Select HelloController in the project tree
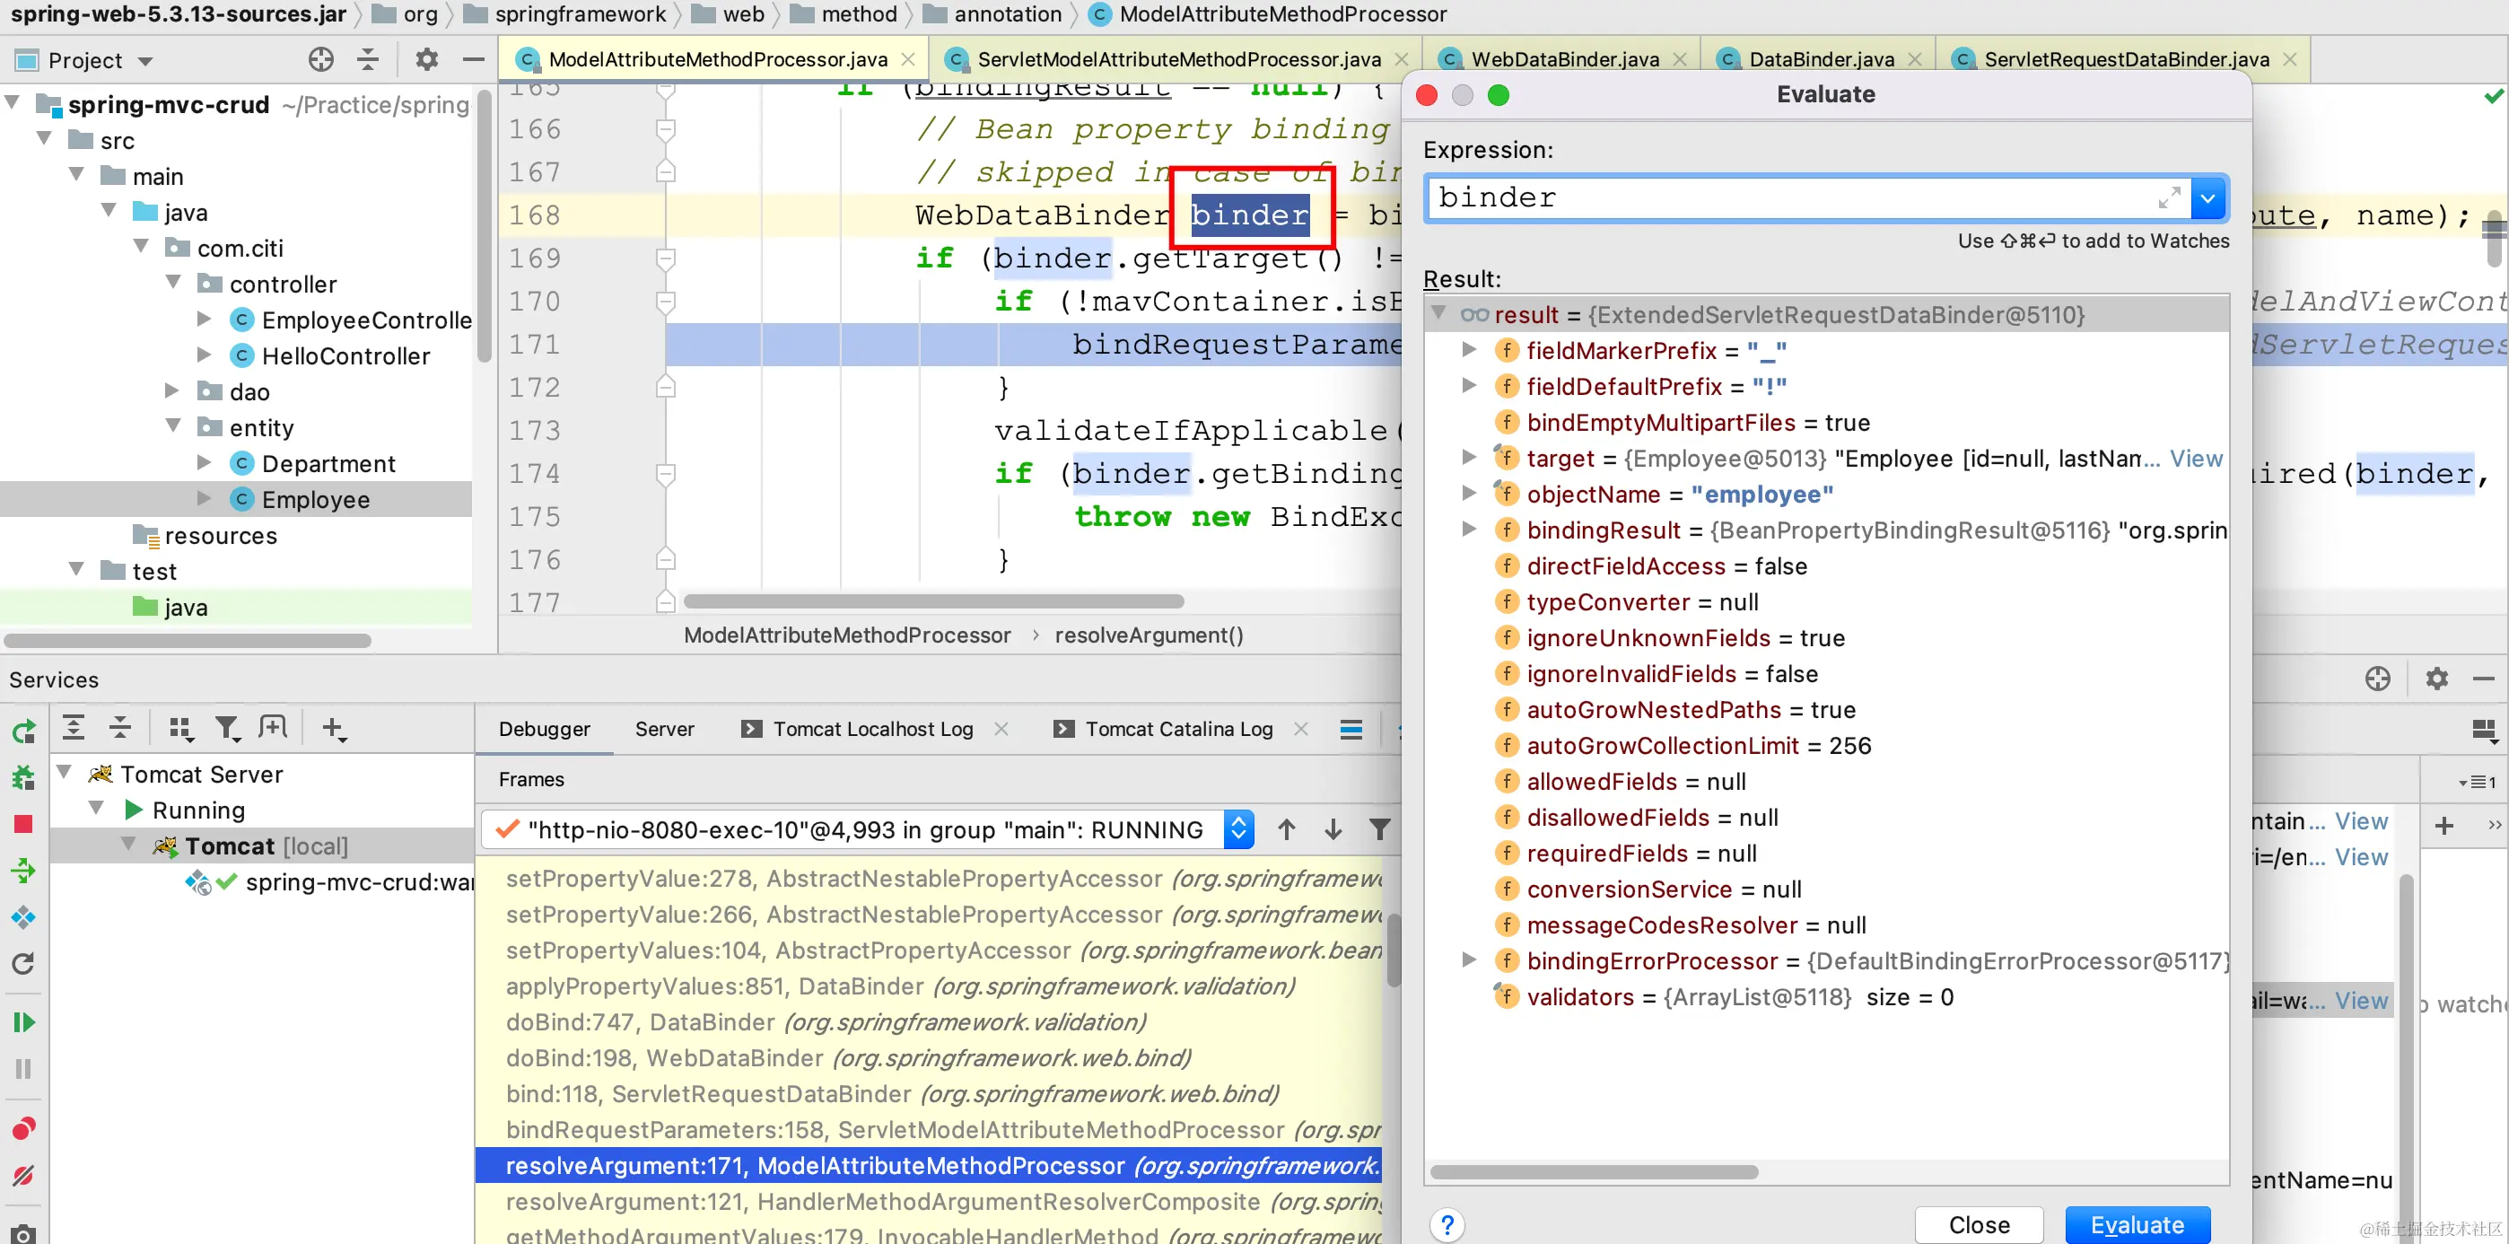The height and width of the screenshot is (1244, 2509). click(x=345, y=355)
